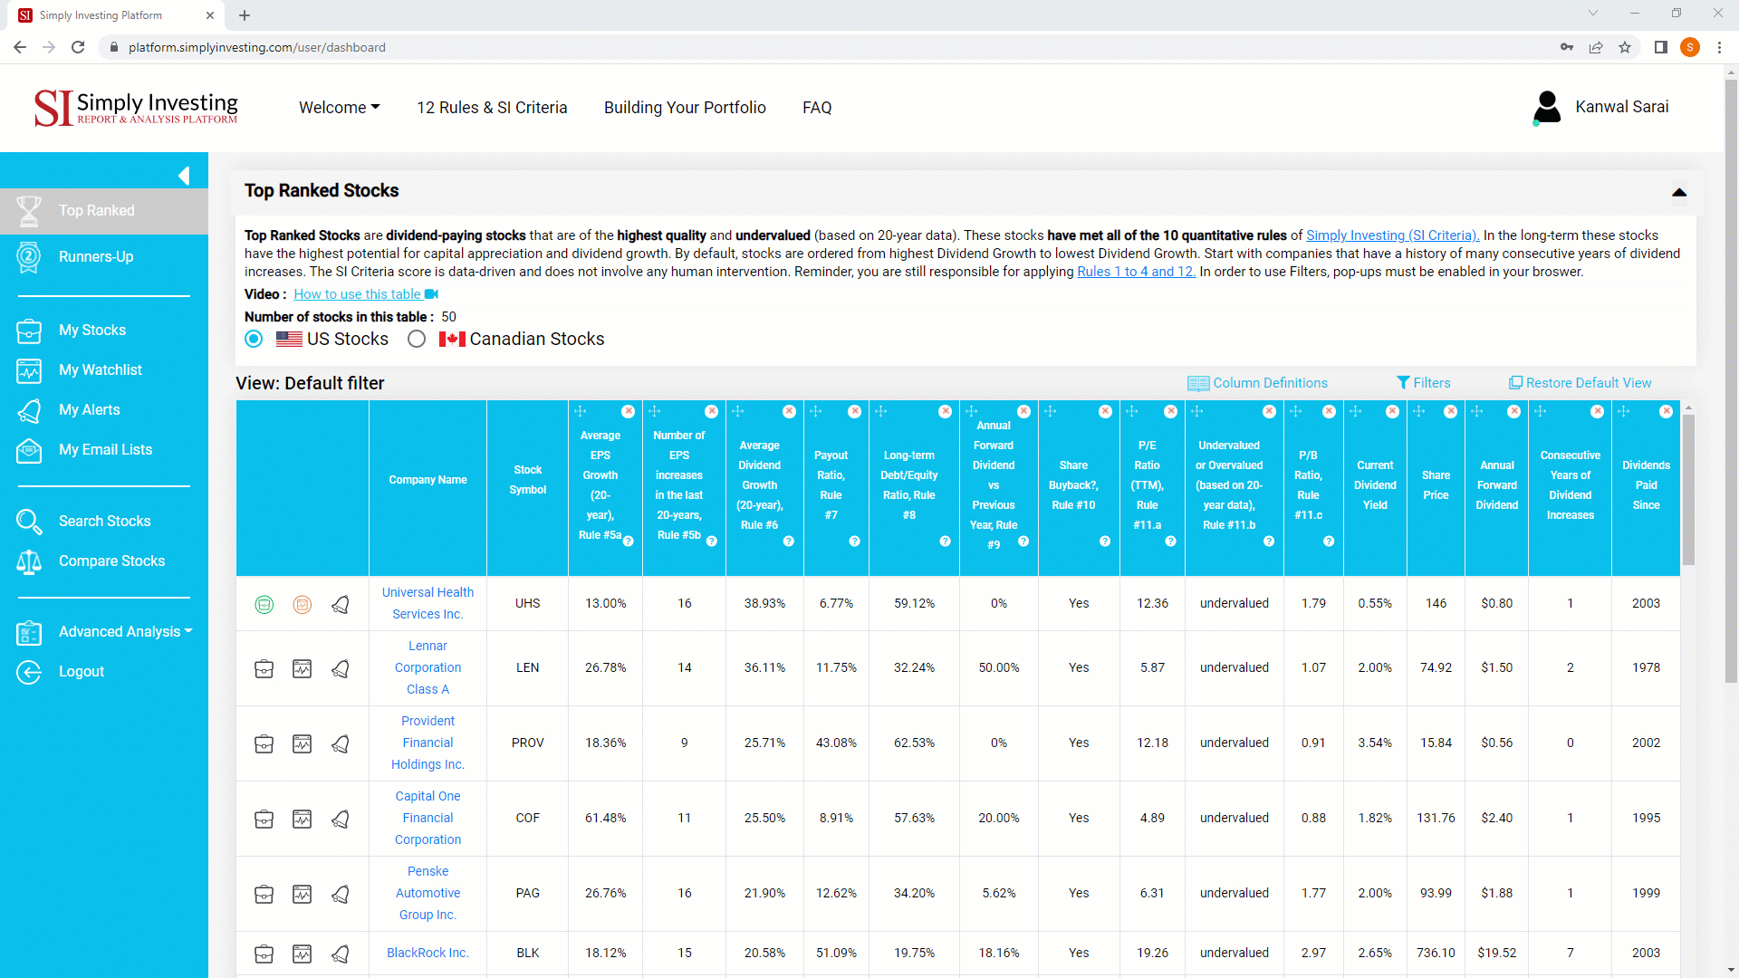The width and height of the screenshot is (1739, 978).
Task: Select the Canadian Stocks radio button
Action: 417,339
